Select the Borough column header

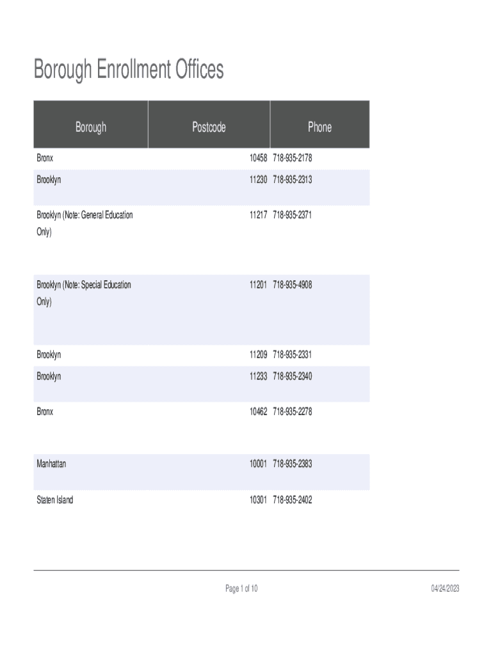tap(91, 127)
